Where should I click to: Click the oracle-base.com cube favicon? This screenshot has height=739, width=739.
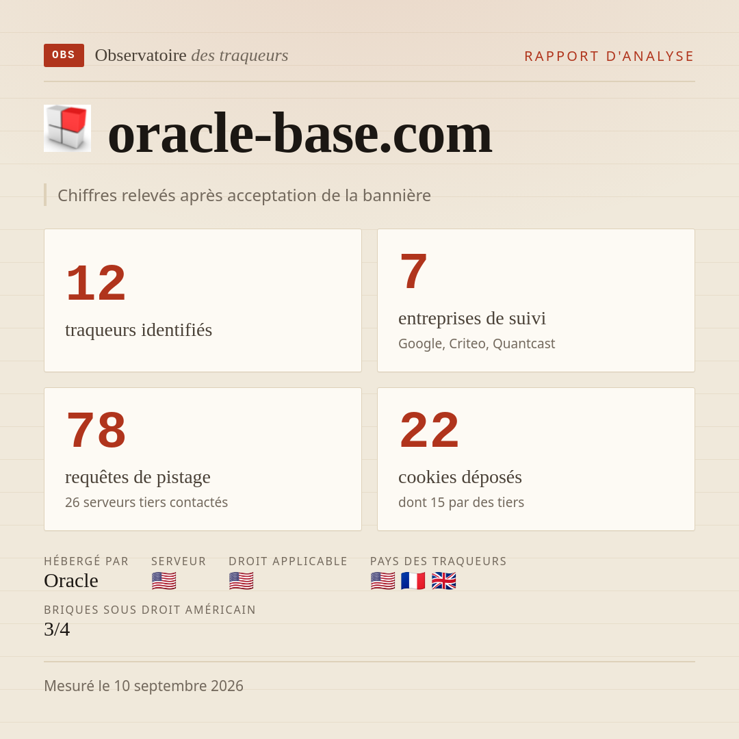coord(67,128)
